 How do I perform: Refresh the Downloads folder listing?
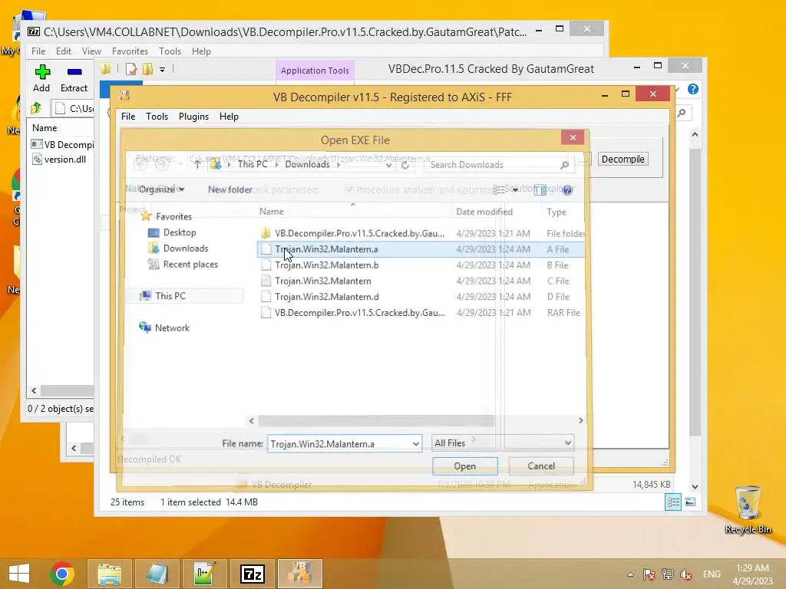[405, 165]
